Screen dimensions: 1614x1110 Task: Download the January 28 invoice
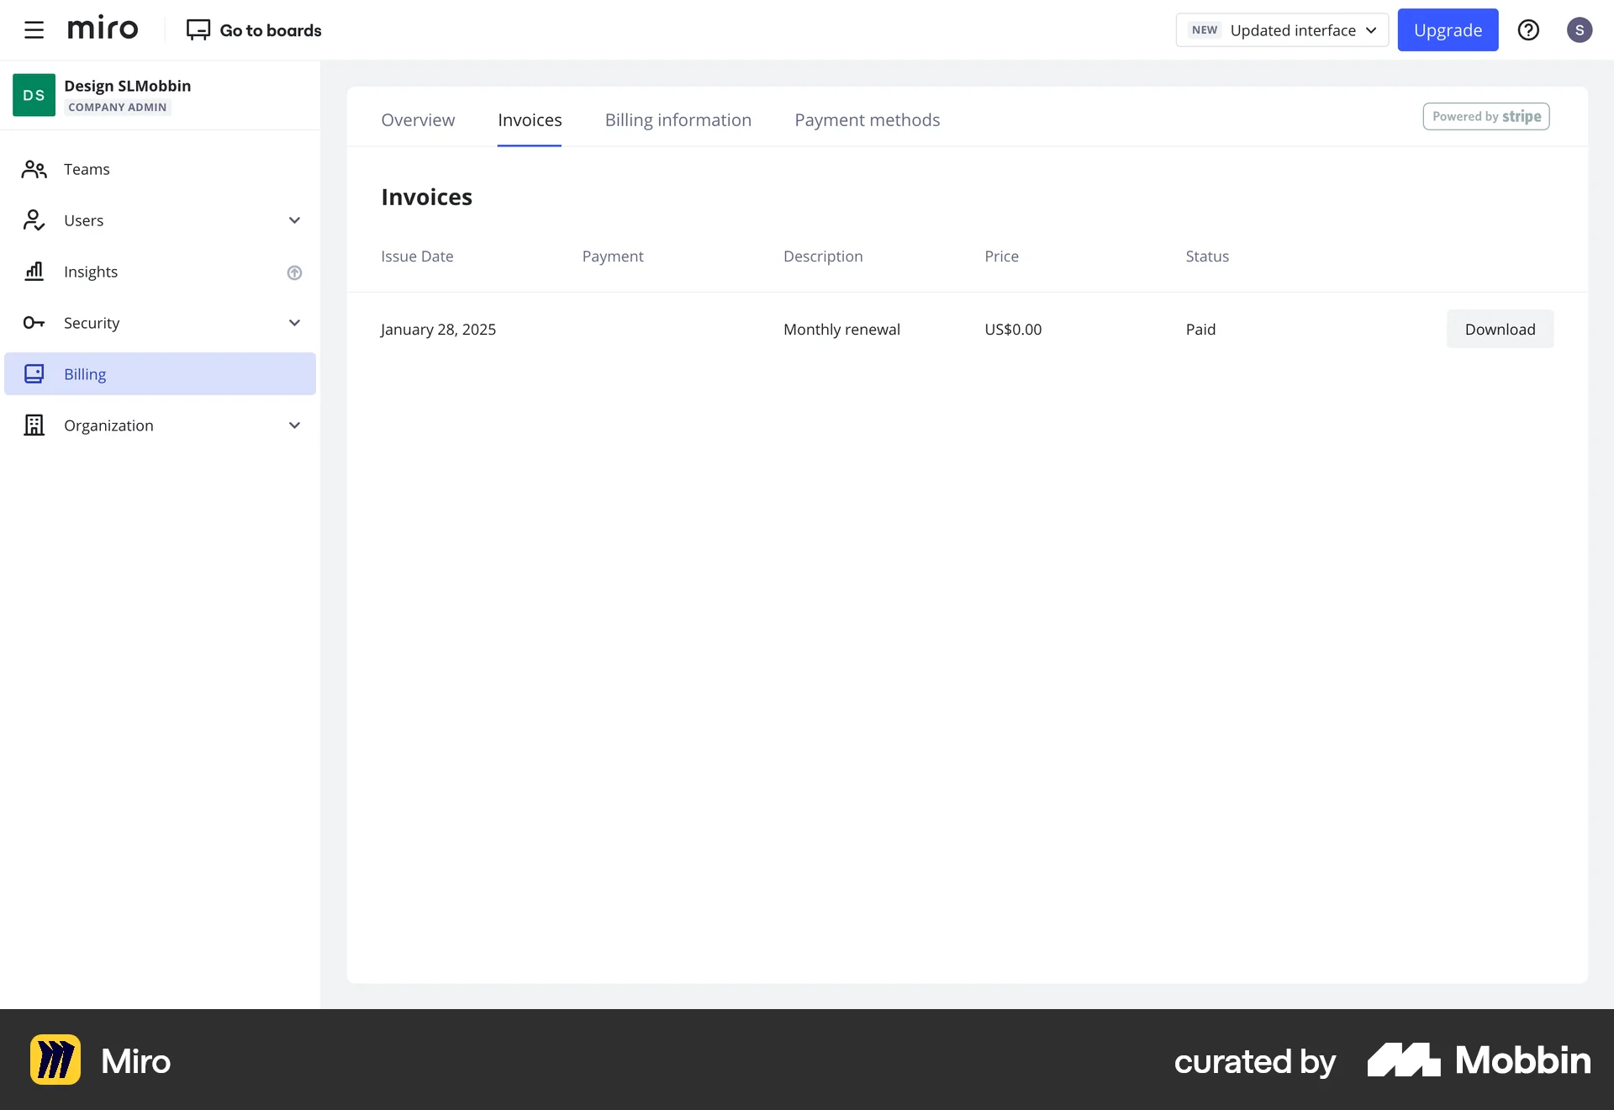point(1500,329)
